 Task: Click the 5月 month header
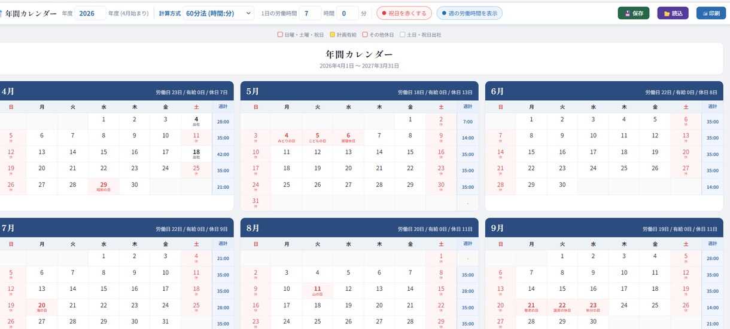point(253,91)
